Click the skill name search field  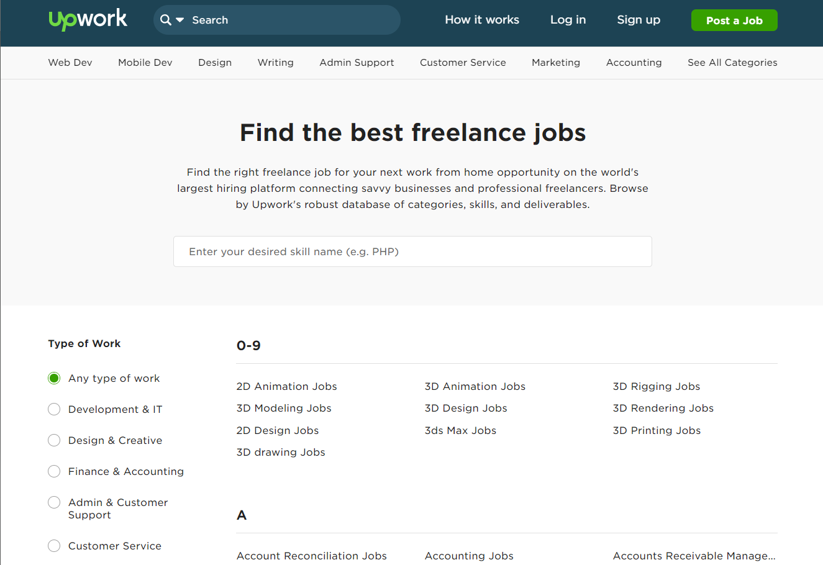[412, 251]
